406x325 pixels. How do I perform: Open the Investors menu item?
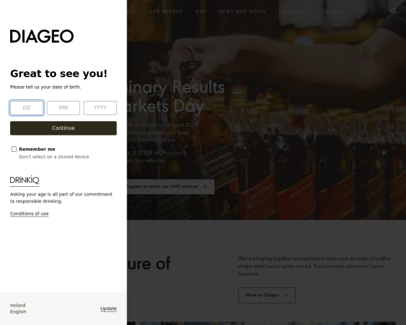294,12
